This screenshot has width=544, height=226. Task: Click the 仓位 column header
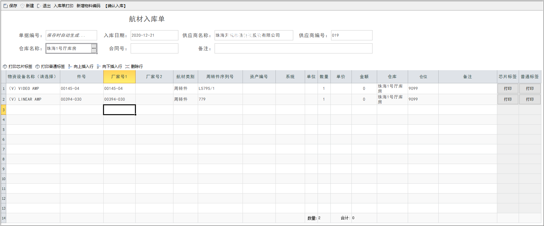[x=423, y=77]
